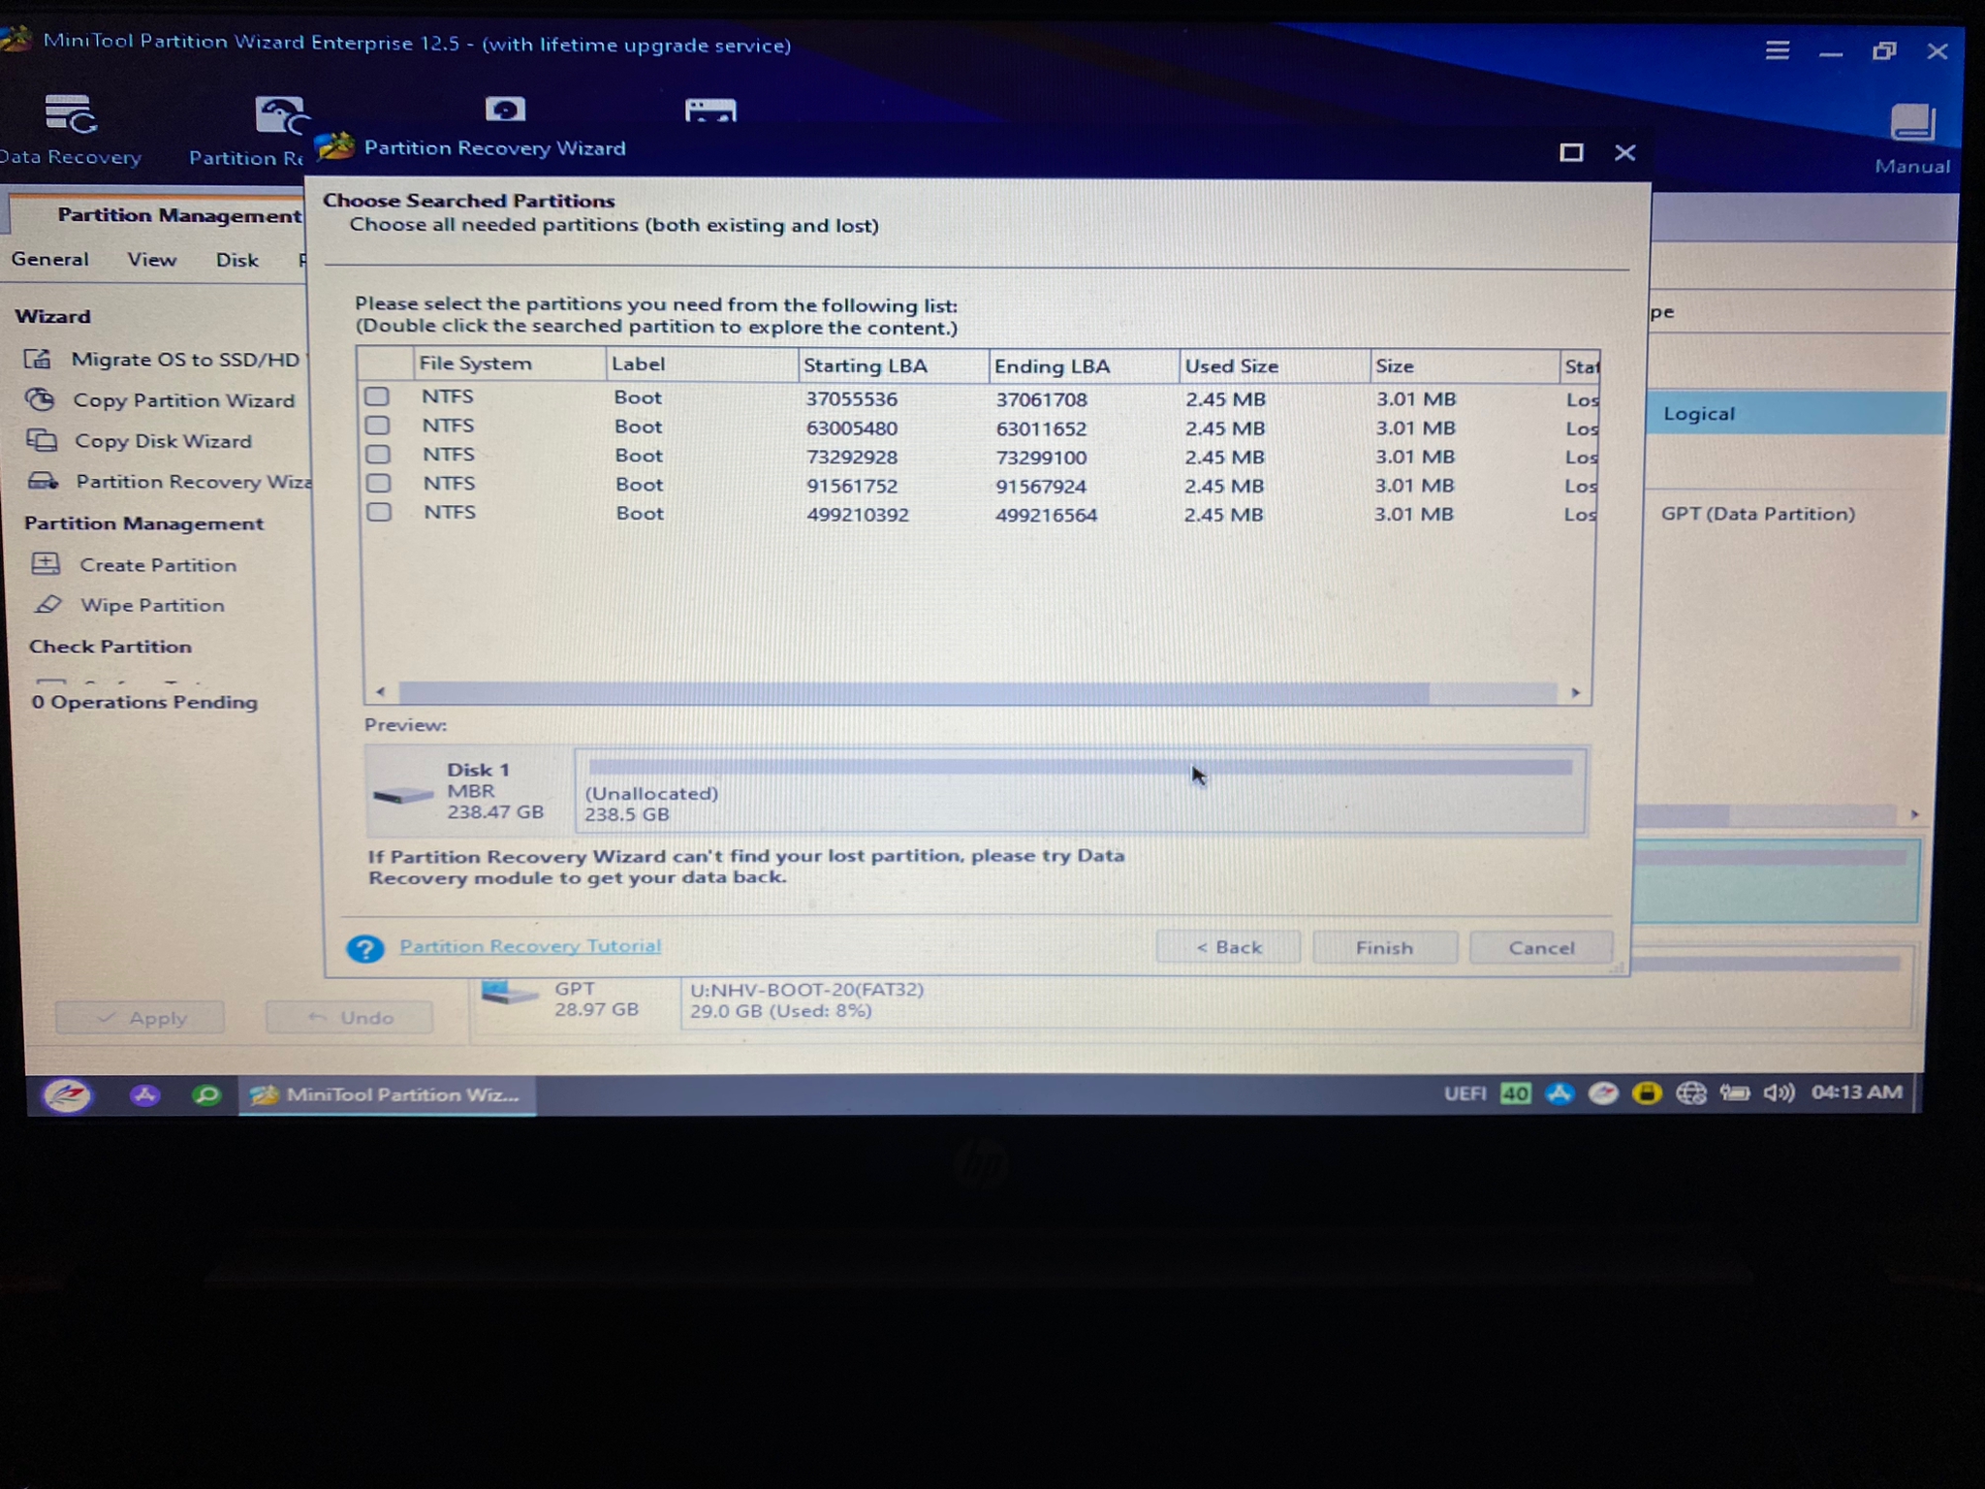Image resolution: width=1985 pixels, height=1489 pixels.
Task: Click the network globe tray icon
Action: pyautogui.click(x=1691, y=1093)
